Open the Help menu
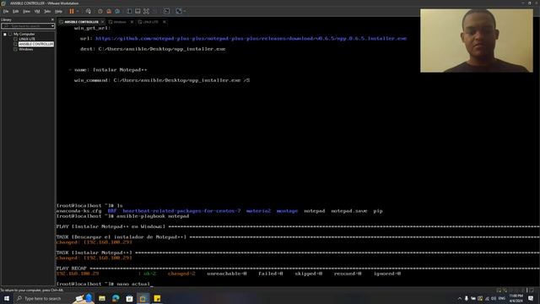540x304 pixels. [58, 11]
